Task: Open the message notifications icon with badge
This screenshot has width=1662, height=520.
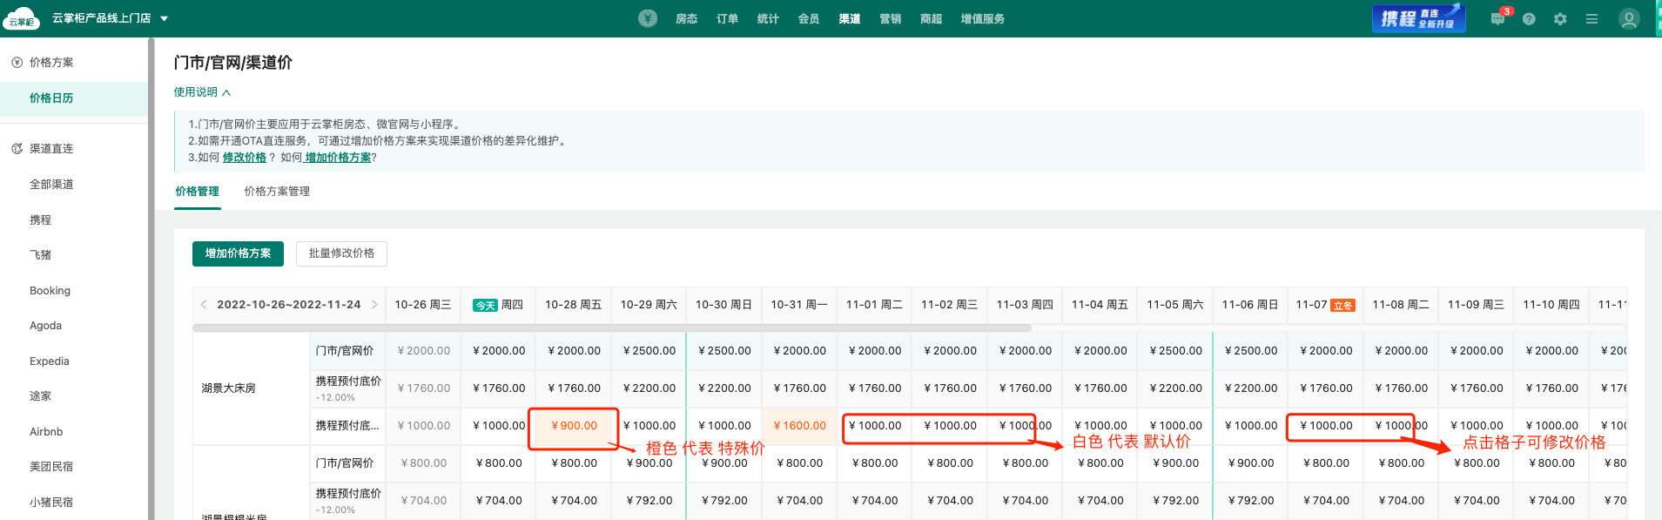Action: [1498, 18]
